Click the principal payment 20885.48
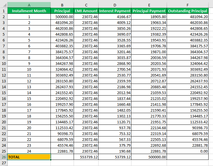This screenshot has height=166, width=213. (x=149, y=87)
